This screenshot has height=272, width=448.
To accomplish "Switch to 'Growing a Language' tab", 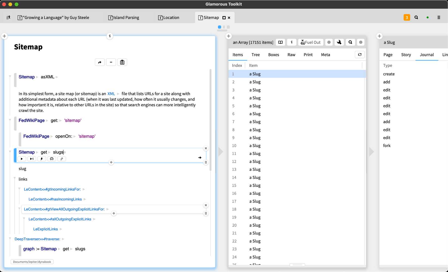I will tap(53, 17).
